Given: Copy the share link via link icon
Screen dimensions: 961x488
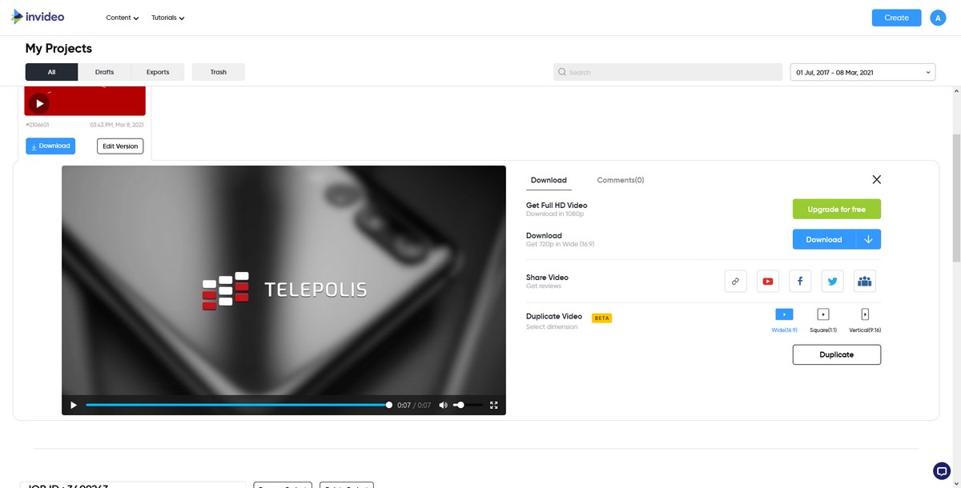Looking at the screenshot, I should 735,281.
